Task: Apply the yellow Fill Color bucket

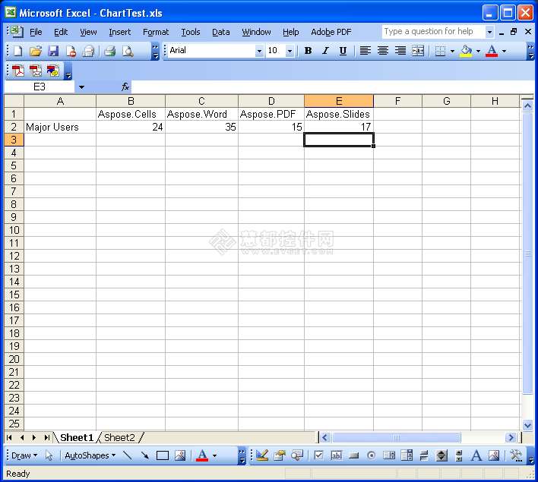Action: click(466, 51)
